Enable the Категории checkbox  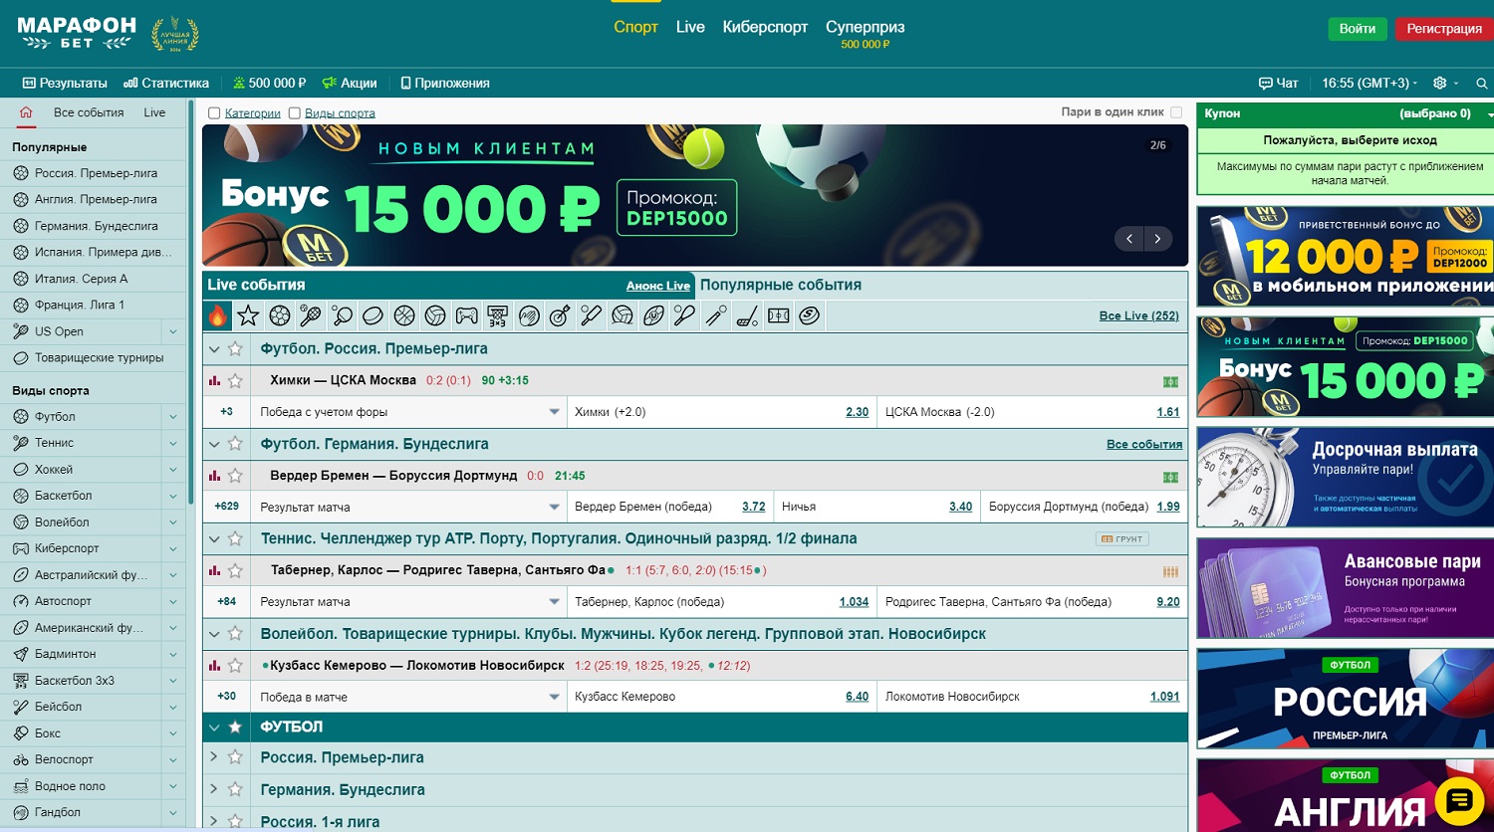[x=214, y=113]
